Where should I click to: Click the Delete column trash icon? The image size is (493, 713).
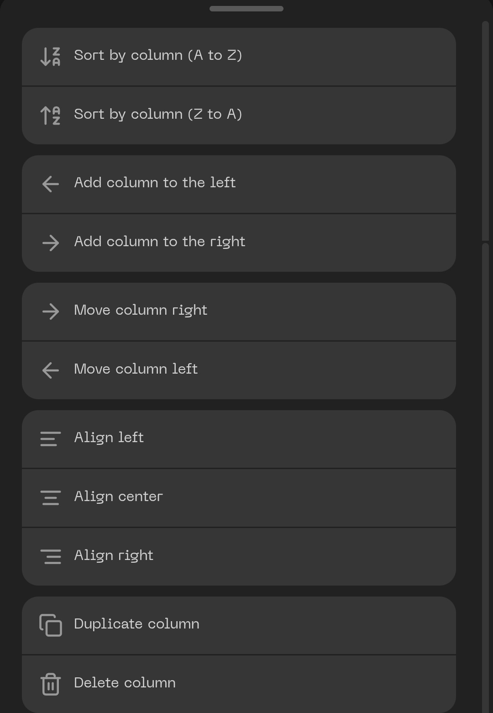coord(50,684)
